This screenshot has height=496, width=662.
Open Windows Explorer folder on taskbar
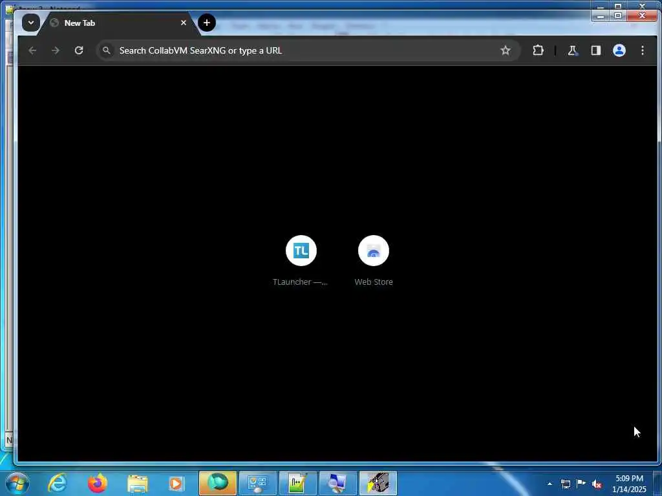point(137,483)
